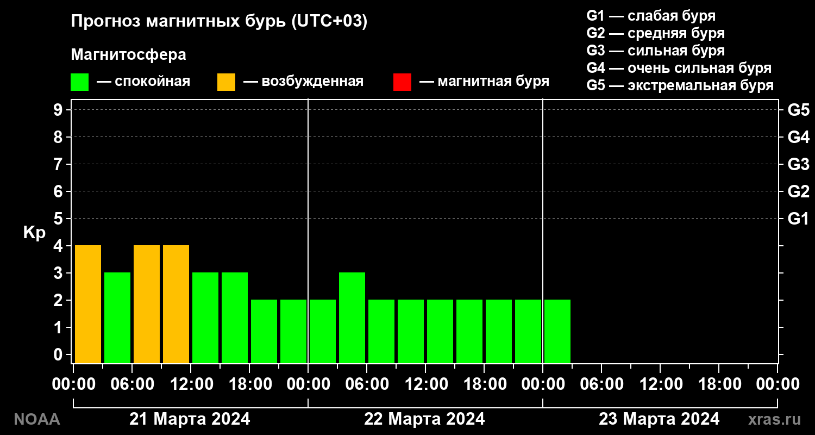
Task: Click the red 'магнитная буря' legend swatch
Action: (x=402, y=82)
